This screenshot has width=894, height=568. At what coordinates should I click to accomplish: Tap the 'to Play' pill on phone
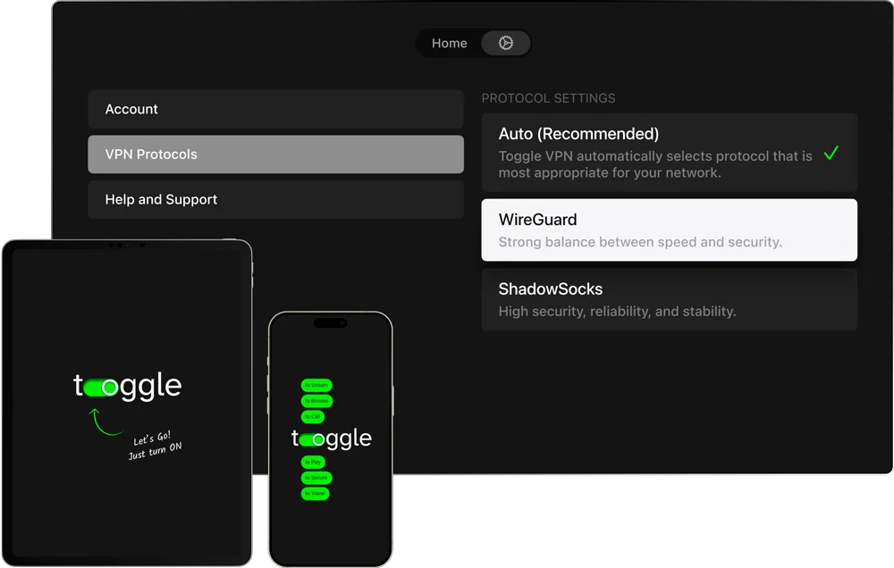[313, 462]
